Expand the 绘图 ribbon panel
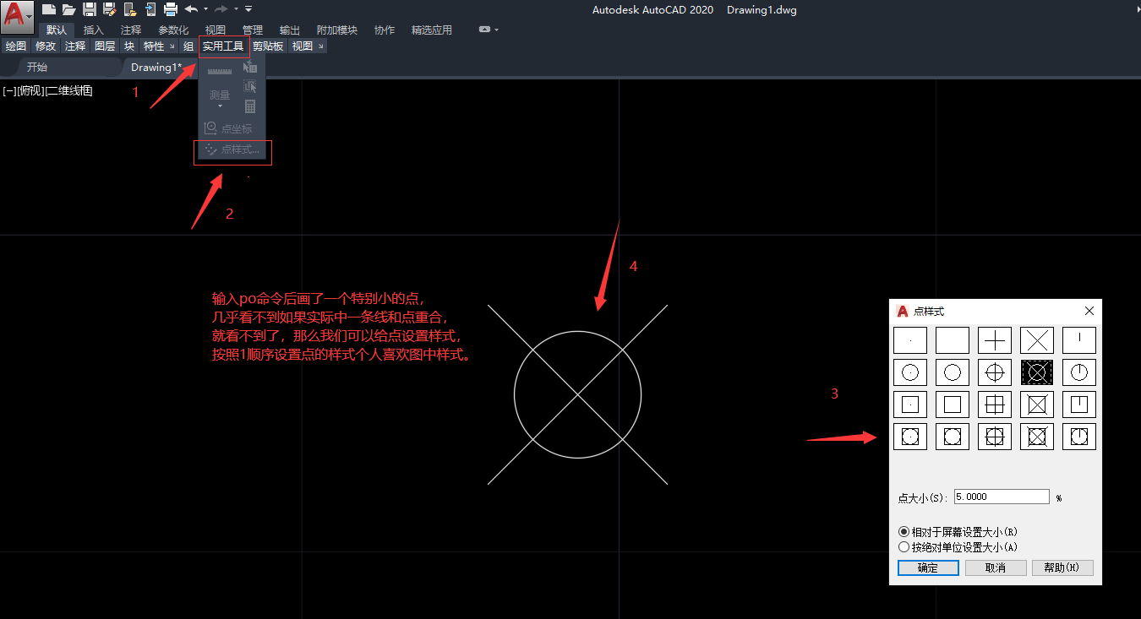1141x619 pixels. pos(16,46)
